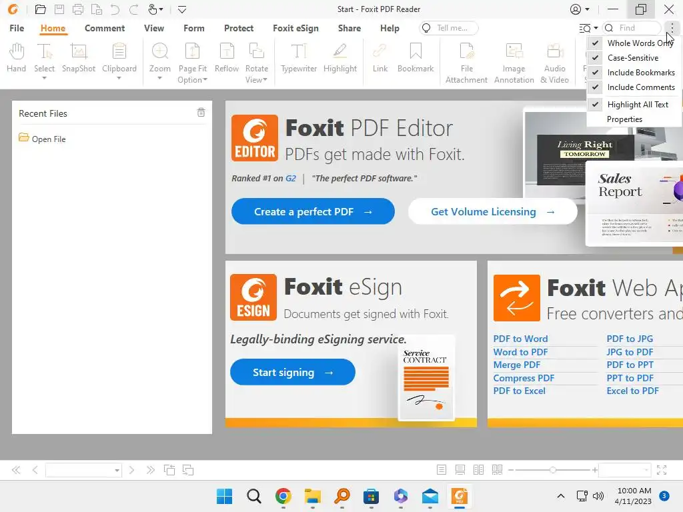Choose the Image Annotation tool
This screenshot has height=512, width=683.
514,63
